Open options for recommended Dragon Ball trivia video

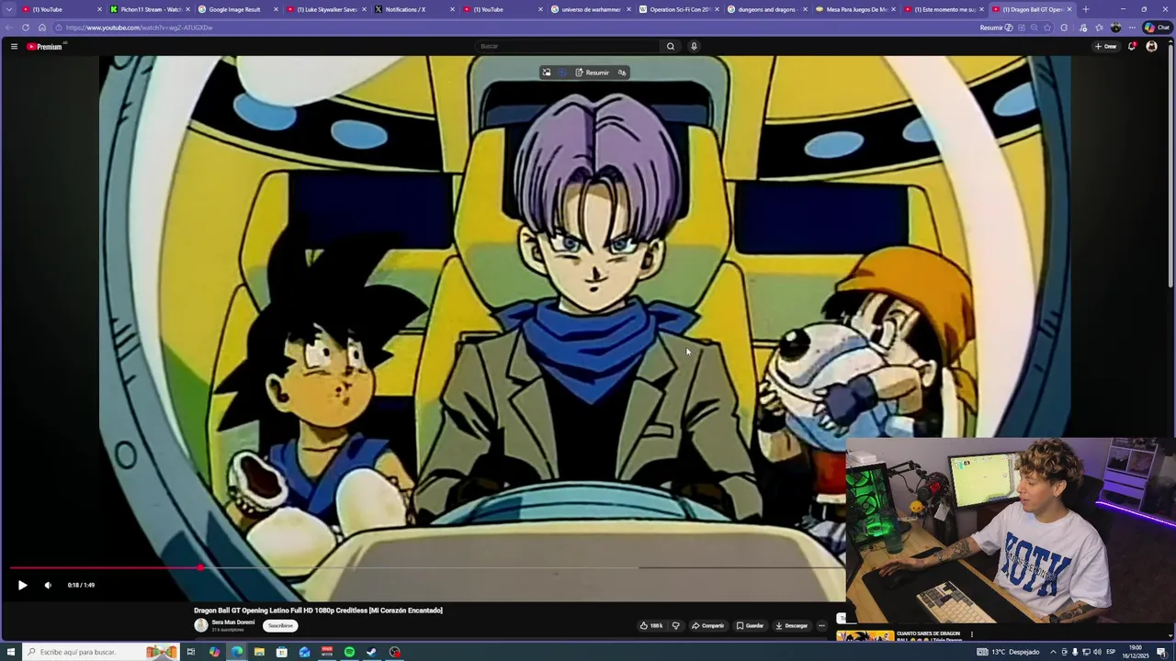pyautogui.click(x=971, y=634)
